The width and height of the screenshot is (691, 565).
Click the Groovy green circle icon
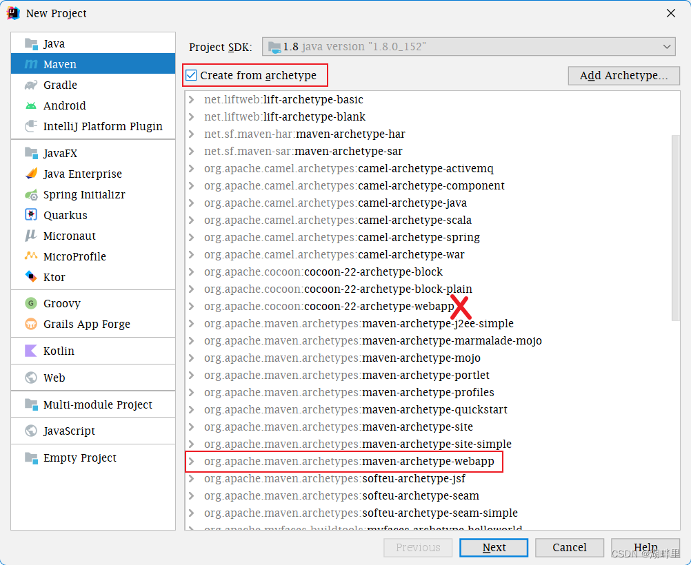(x=31, y=303)
